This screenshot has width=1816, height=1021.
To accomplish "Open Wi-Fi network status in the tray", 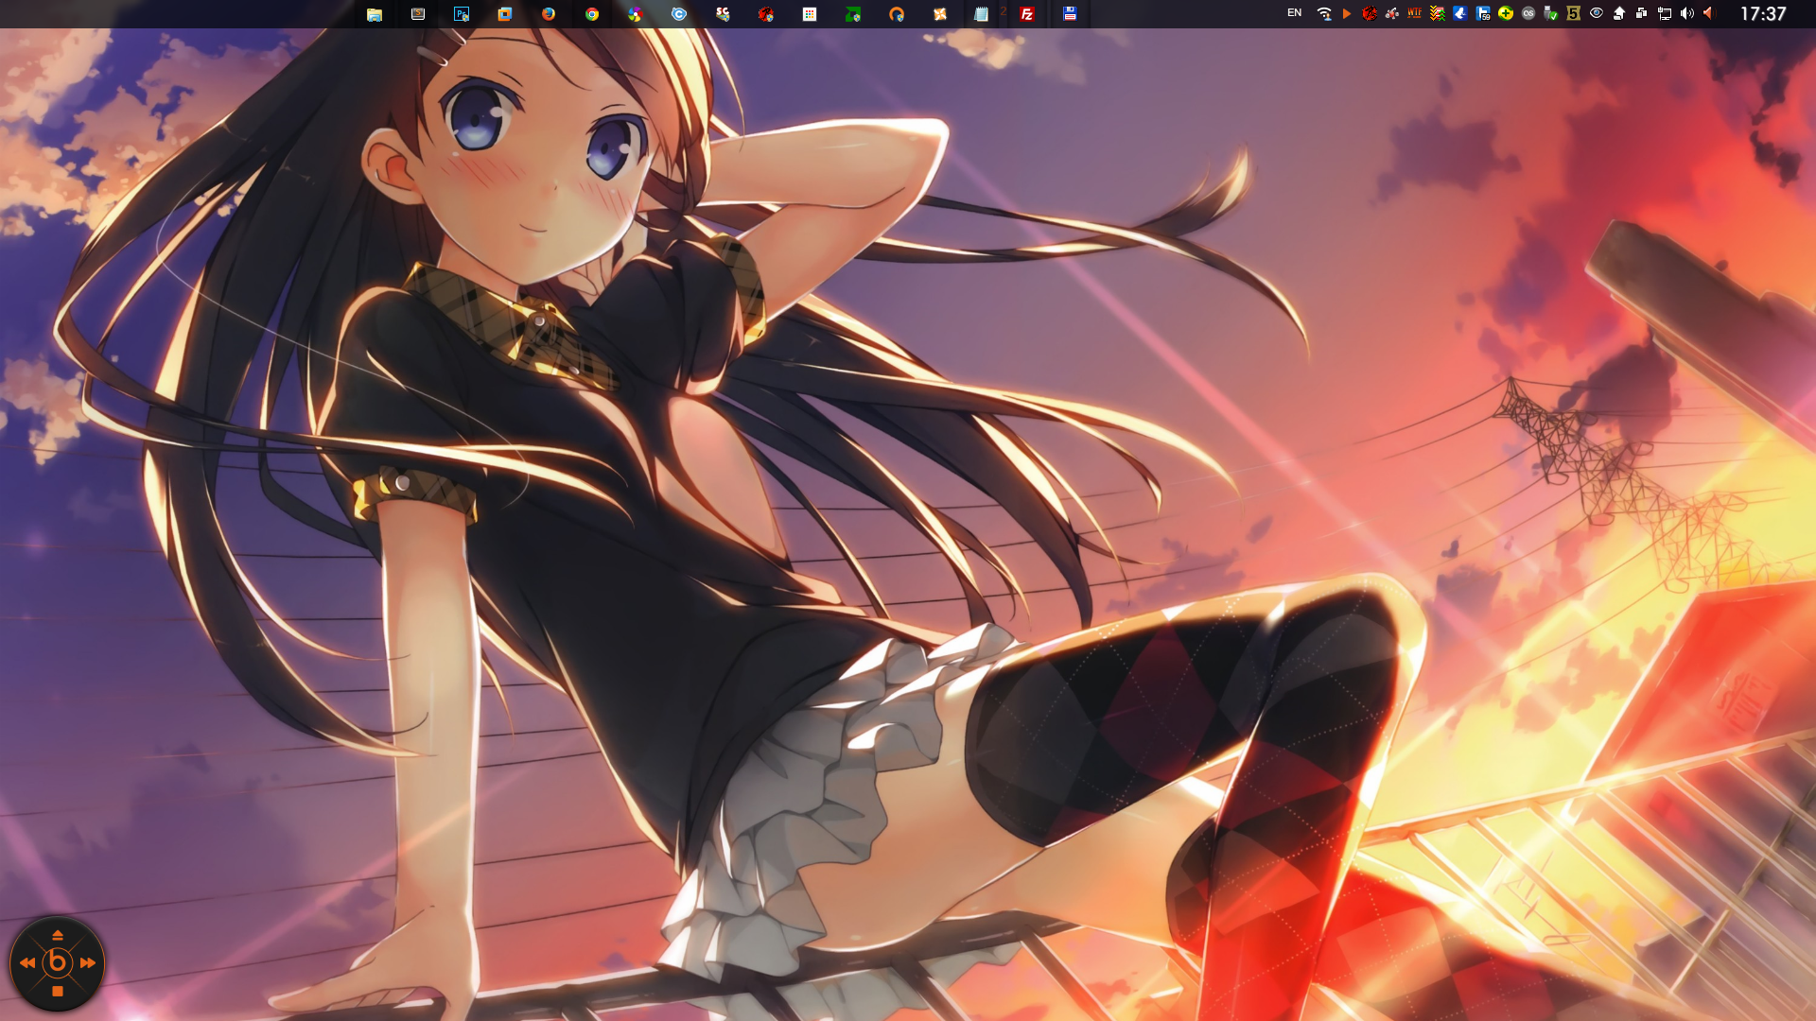I will (1324, 14).
